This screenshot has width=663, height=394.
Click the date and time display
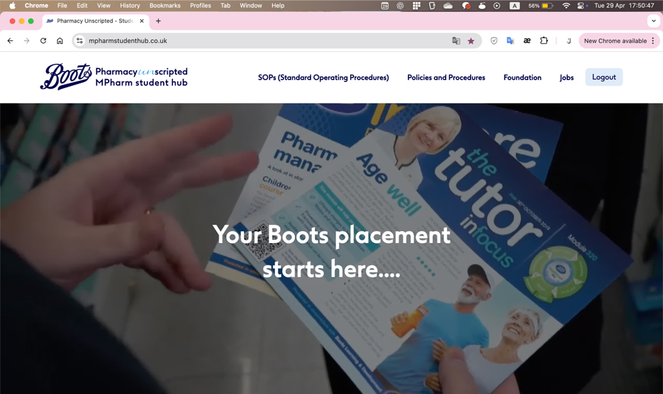click(x=624, y=5)
